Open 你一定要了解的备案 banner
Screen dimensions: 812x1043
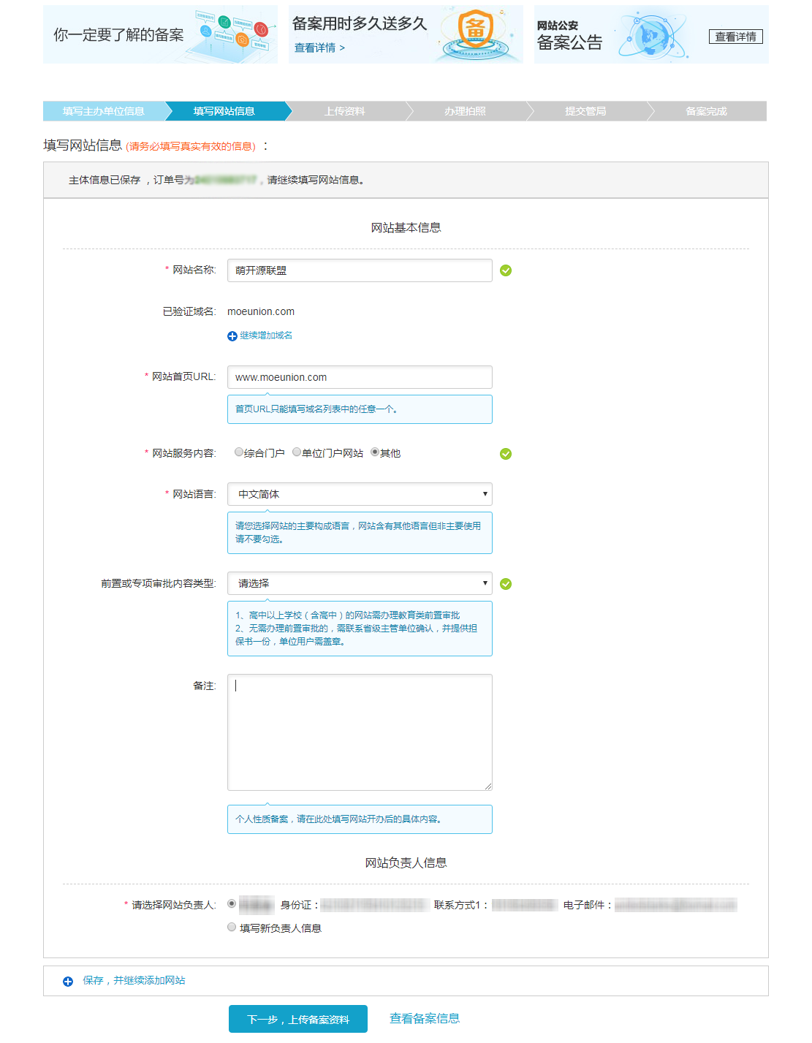tap(160, 34)
